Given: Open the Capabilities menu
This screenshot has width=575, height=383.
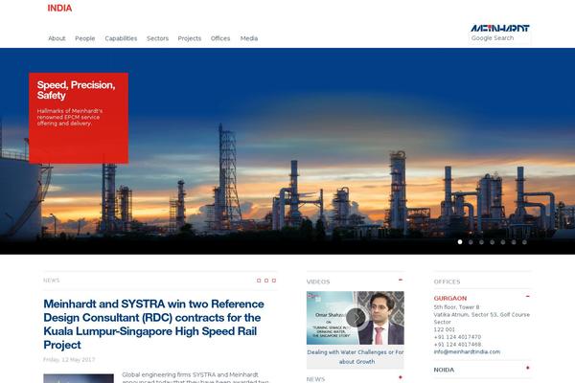Looking at the screenshot, I should [x=121, y=38].
